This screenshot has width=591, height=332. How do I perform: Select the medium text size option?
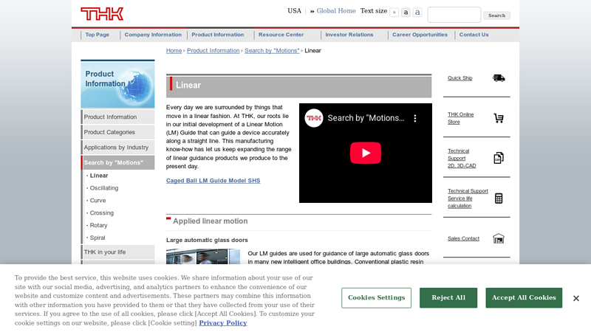(x=406, y=13)
